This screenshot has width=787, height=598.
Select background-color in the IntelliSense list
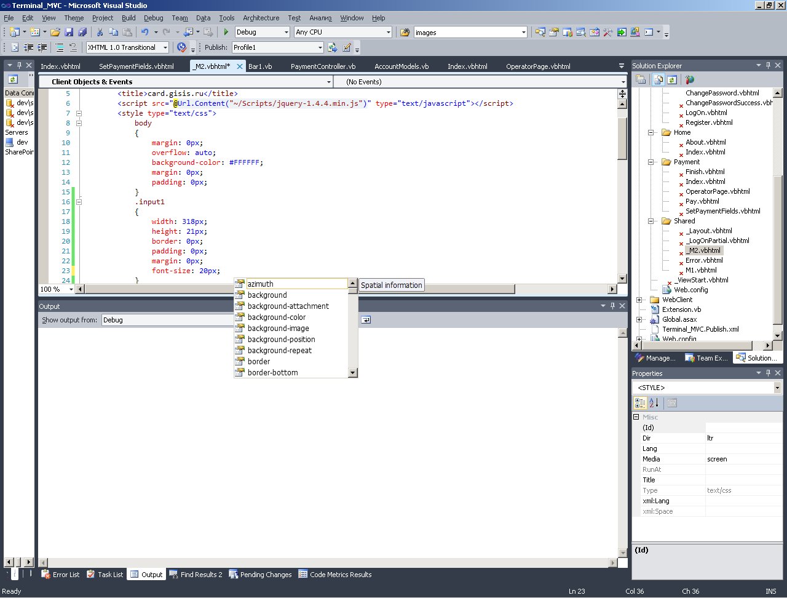tap(277, 317)
